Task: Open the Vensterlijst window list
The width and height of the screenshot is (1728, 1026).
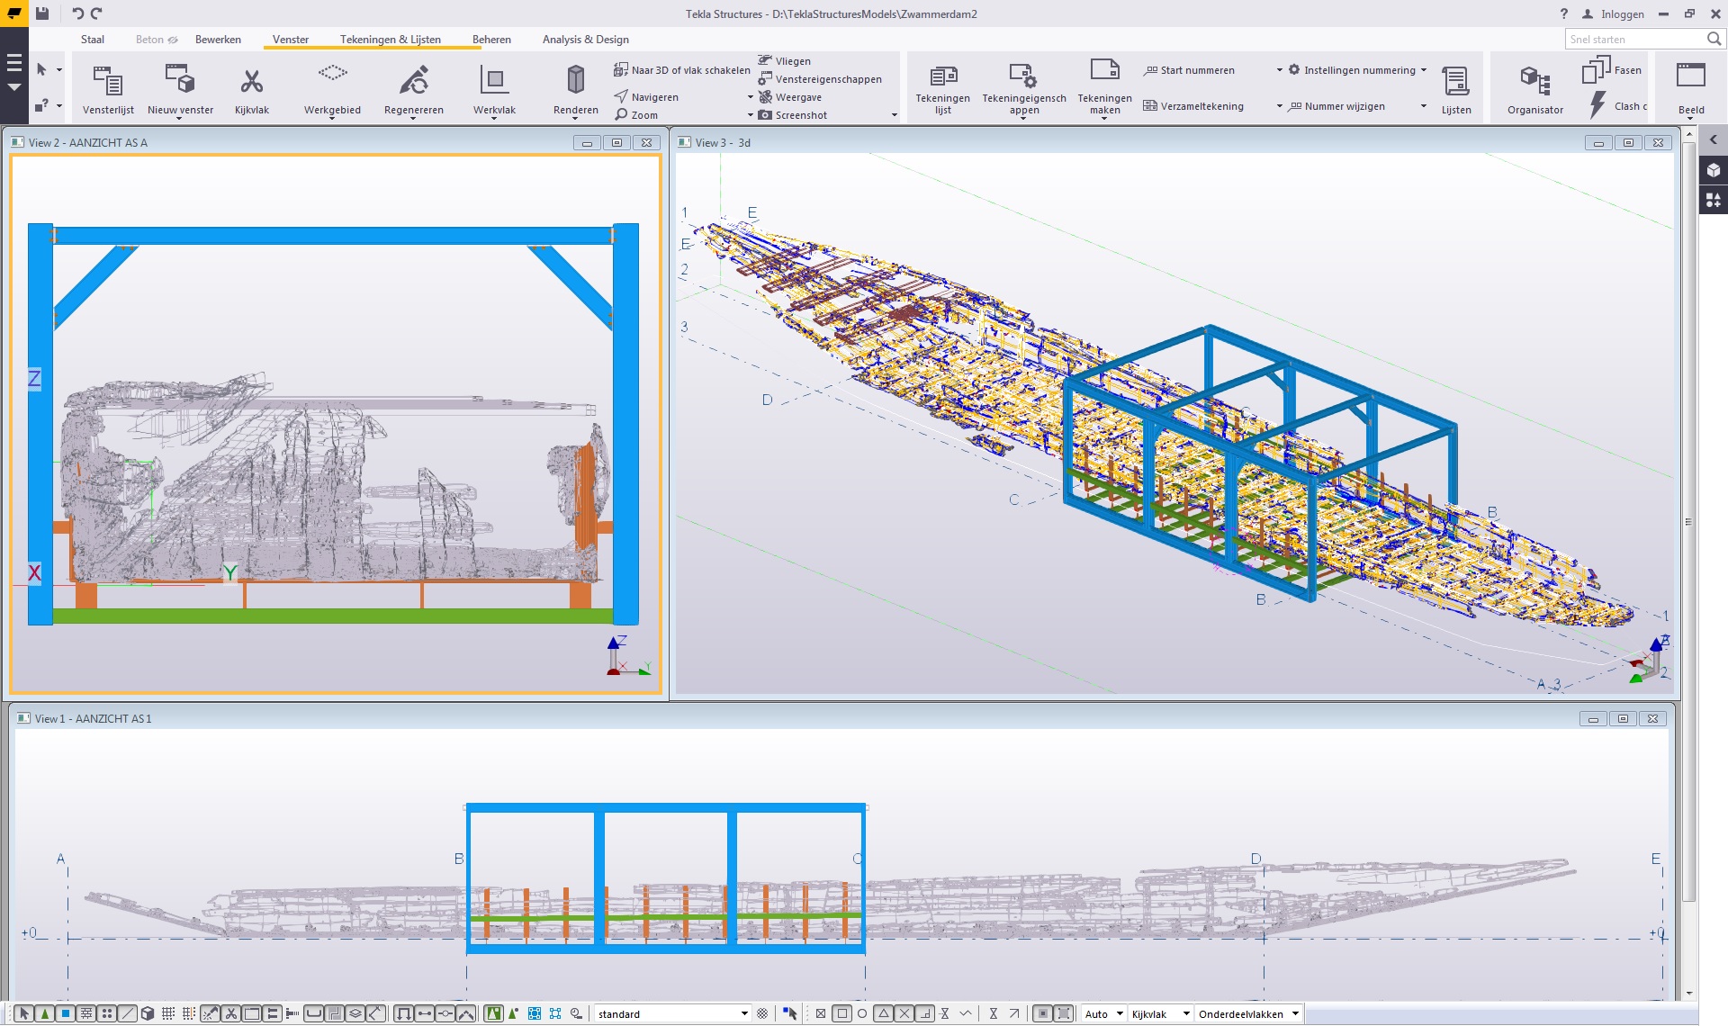Action: pyautogui.click(x=108, y=89)
